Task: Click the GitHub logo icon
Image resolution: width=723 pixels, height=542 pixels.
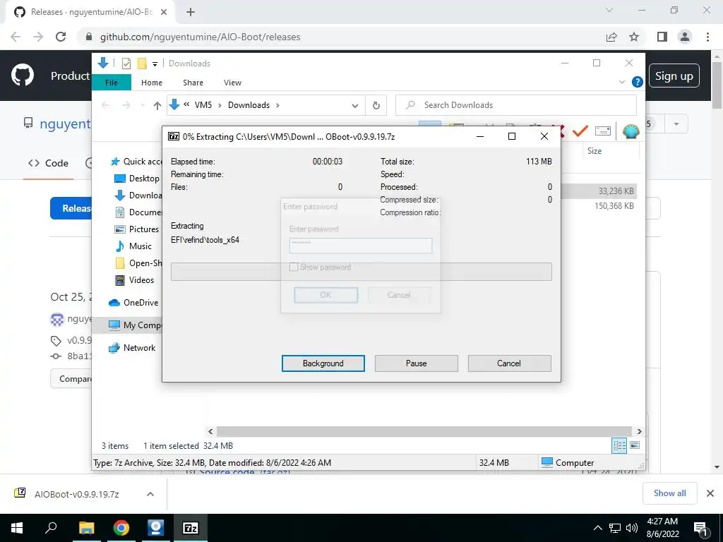Action: [x=23, y=76]
